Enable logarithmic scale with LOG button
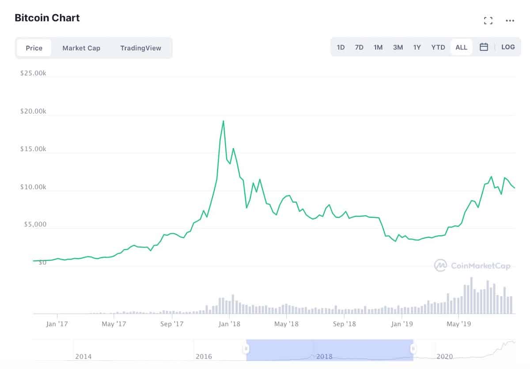This screenshot has height=369, width=530. [x=508, y=47]
